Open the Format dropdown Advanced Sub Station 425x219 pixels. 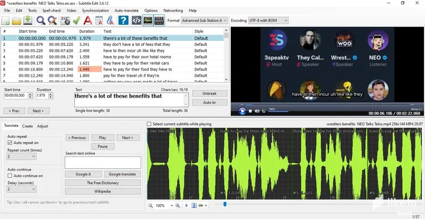click(205, 20)
